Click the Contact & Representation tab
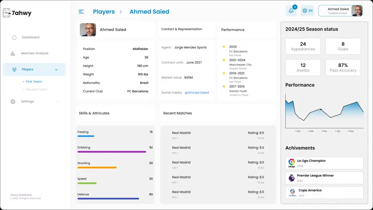Image resolution: width=373 pixels, height=210 pixels. pyautogui.click(x=182, y=29)
